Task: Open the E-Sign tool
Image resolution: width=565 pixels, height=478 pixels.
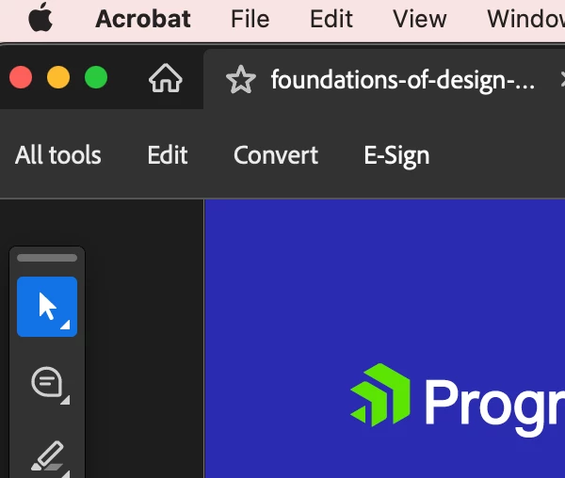Action: coord(396,156)
